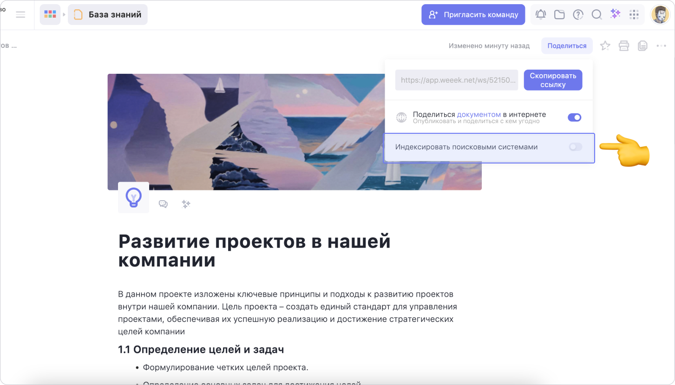This screenshot has height=385, width=675.
Task: Open the folder icon in top bar
Action: [559, 14]
